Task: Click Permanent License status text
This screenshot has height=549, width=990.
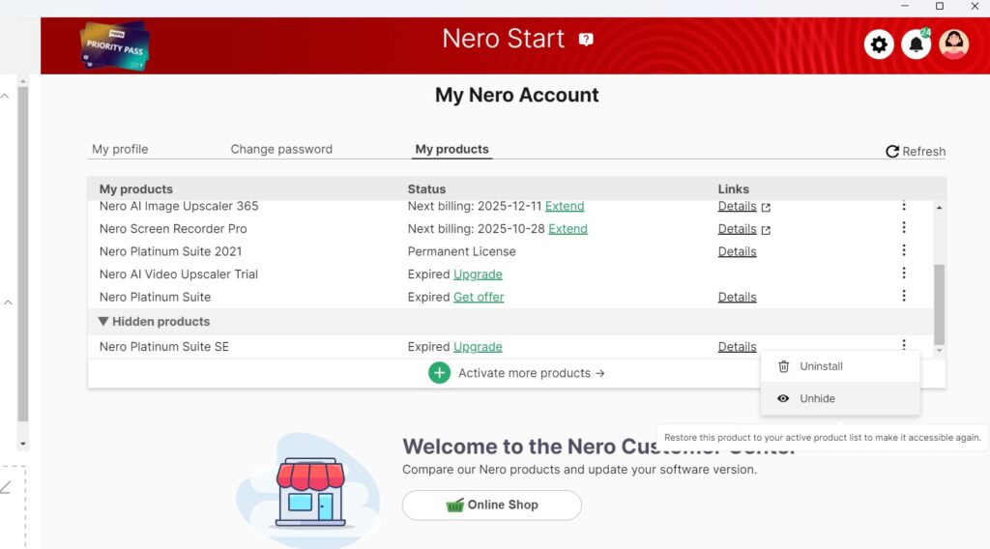Action: point(461,251)
